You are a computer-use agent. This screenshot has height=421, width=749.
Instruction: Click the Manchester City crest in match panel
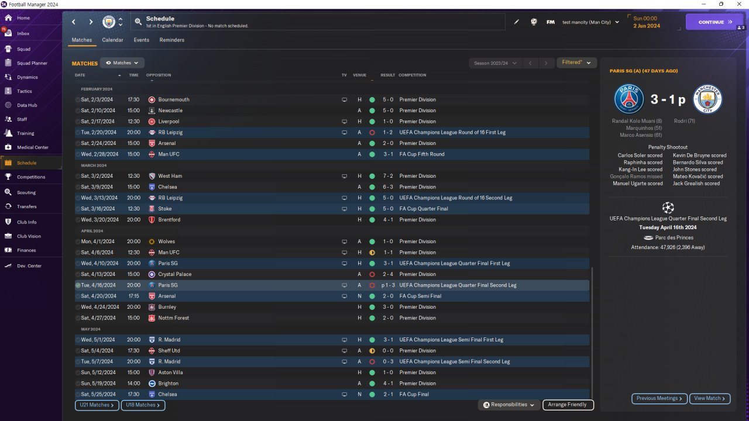[x=707, y=99]
